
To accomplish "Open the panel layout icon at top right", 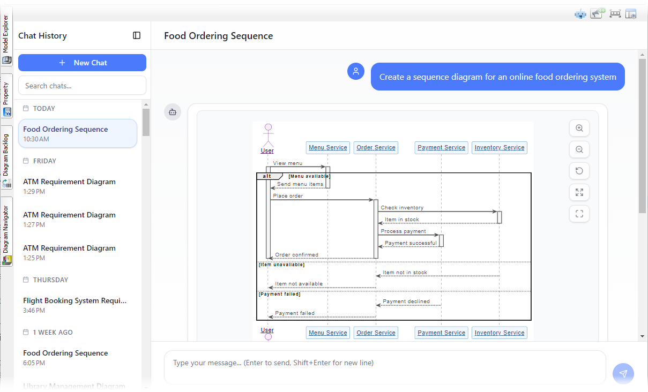I will [631, 13].
